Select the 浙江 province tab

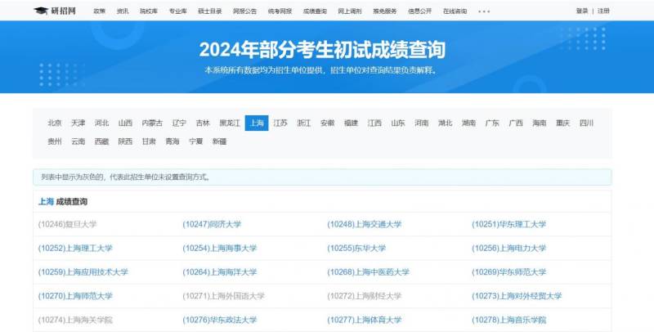[x=303, y=123]
